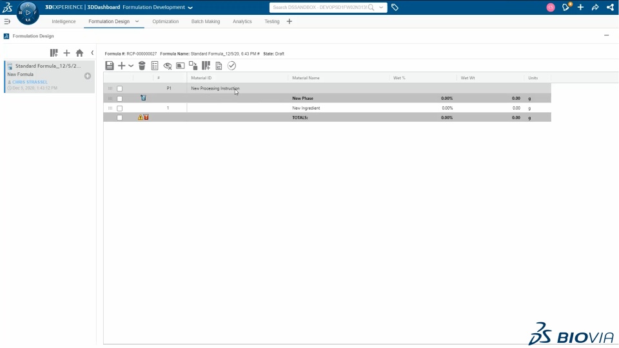The height and width of the screenshot is (348, 619).
Task: Check the TOTALS row checkbox
Action: (x=120, y=117)
